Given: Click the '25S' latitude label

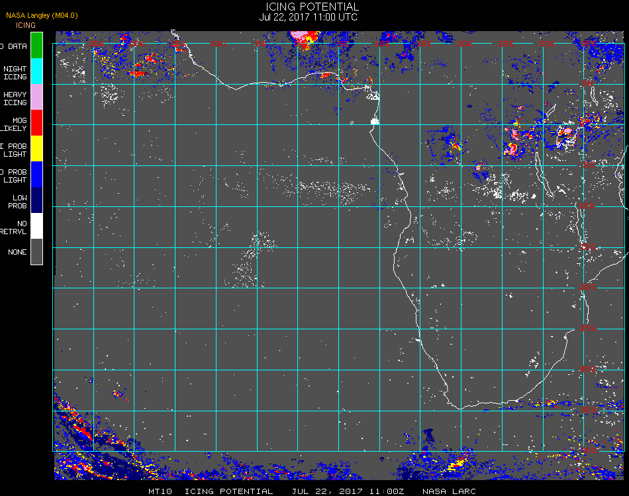Looking at the screenshot, I should coord(588,328).
